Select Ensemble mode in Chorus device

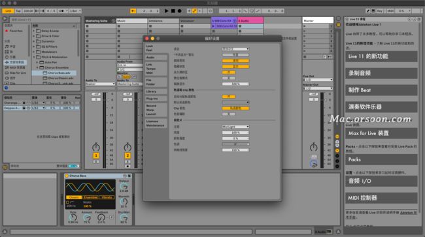pyautogui.click(x=90, y=197)
